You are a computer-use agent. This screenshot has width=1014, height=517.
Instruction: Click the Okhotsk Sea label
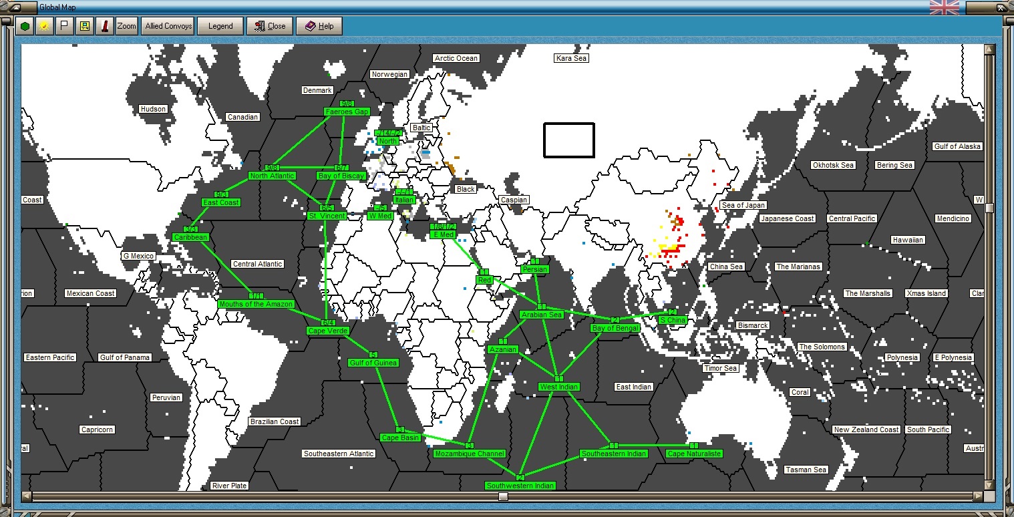[833, 165]
